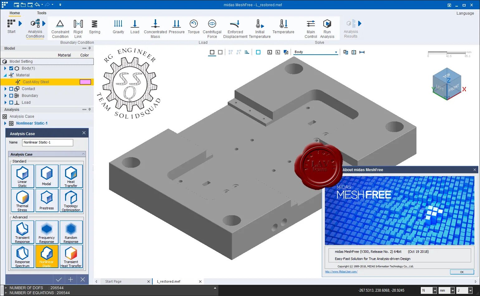Toggle dashed rectangle selection mode
The width and height of the screenshot is (480, 296).
220,52
